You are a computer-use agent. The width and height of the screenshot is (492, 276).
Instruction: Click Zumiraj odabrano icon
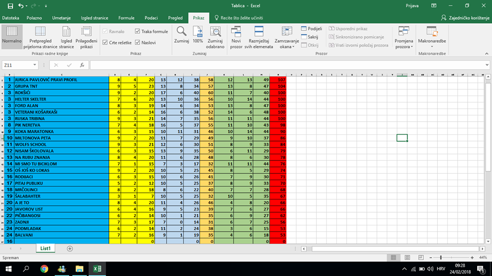[215, 32]
